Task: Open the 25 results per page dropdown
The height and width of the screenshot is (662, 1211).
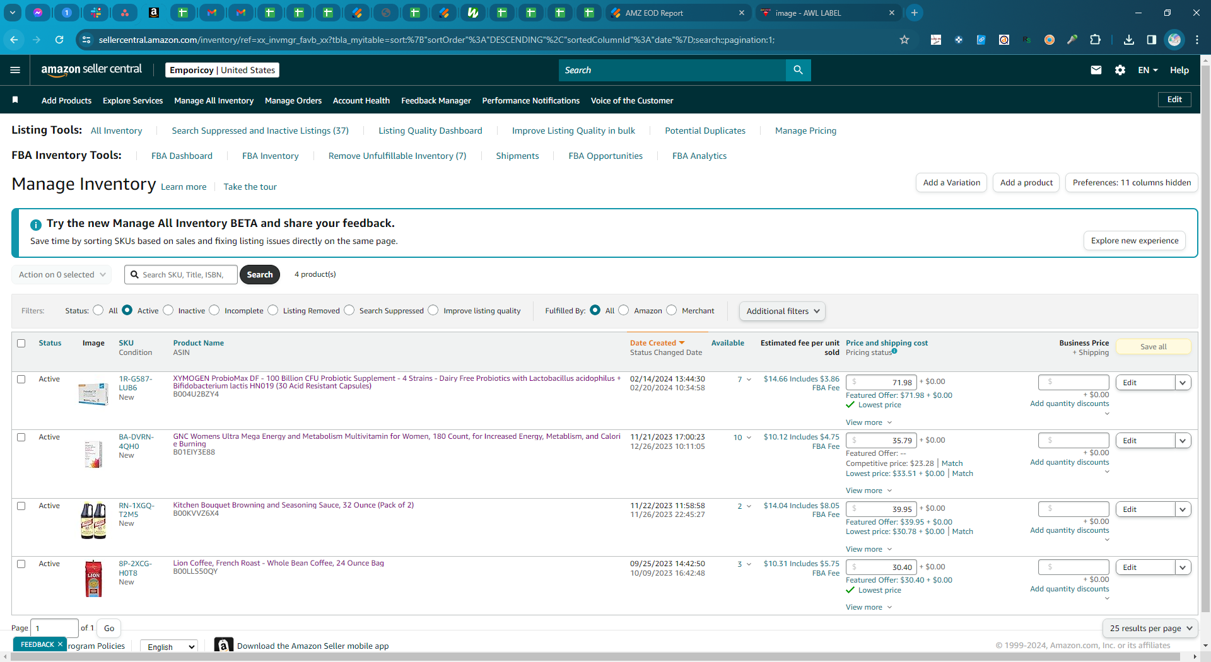Action: (1150, 629)
